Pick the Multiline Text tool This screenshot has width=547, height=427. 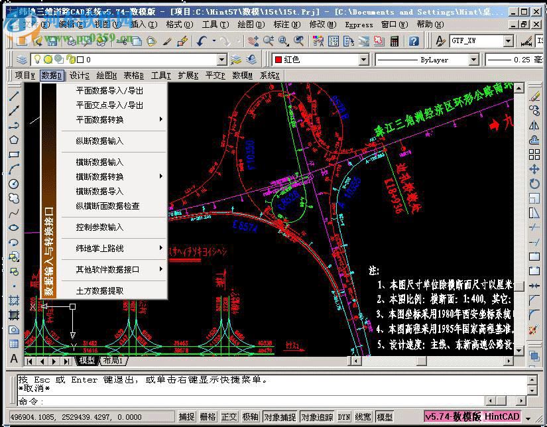click(x=14, y=359)
